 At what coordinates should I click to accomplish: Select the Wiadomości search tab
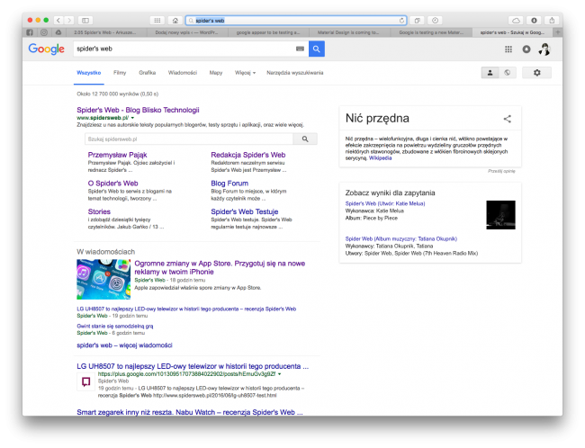(x=183, y=73)
